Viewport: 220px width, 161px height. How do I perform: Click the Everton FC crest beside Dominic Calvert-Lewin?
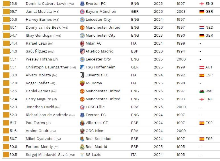(82, 4)
